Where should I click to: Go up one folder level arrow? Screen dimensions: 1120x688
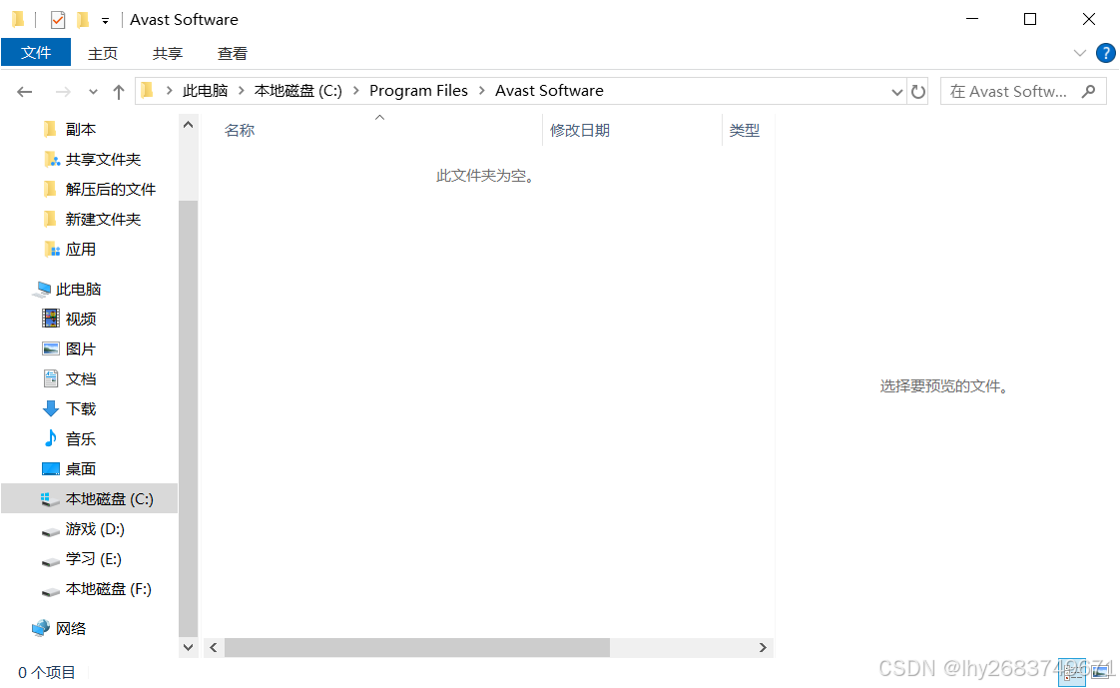[x=119, y=92]
